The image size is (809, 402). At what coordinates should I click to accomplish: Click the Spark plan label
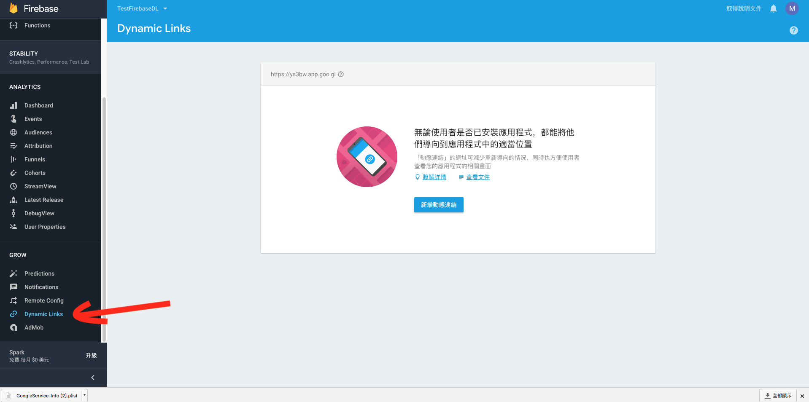[17, 352]
